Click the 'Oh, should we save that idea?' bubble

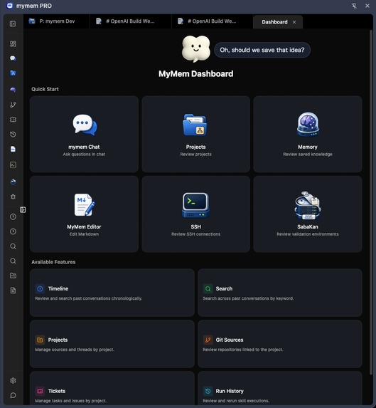click(x=262, y=50)
